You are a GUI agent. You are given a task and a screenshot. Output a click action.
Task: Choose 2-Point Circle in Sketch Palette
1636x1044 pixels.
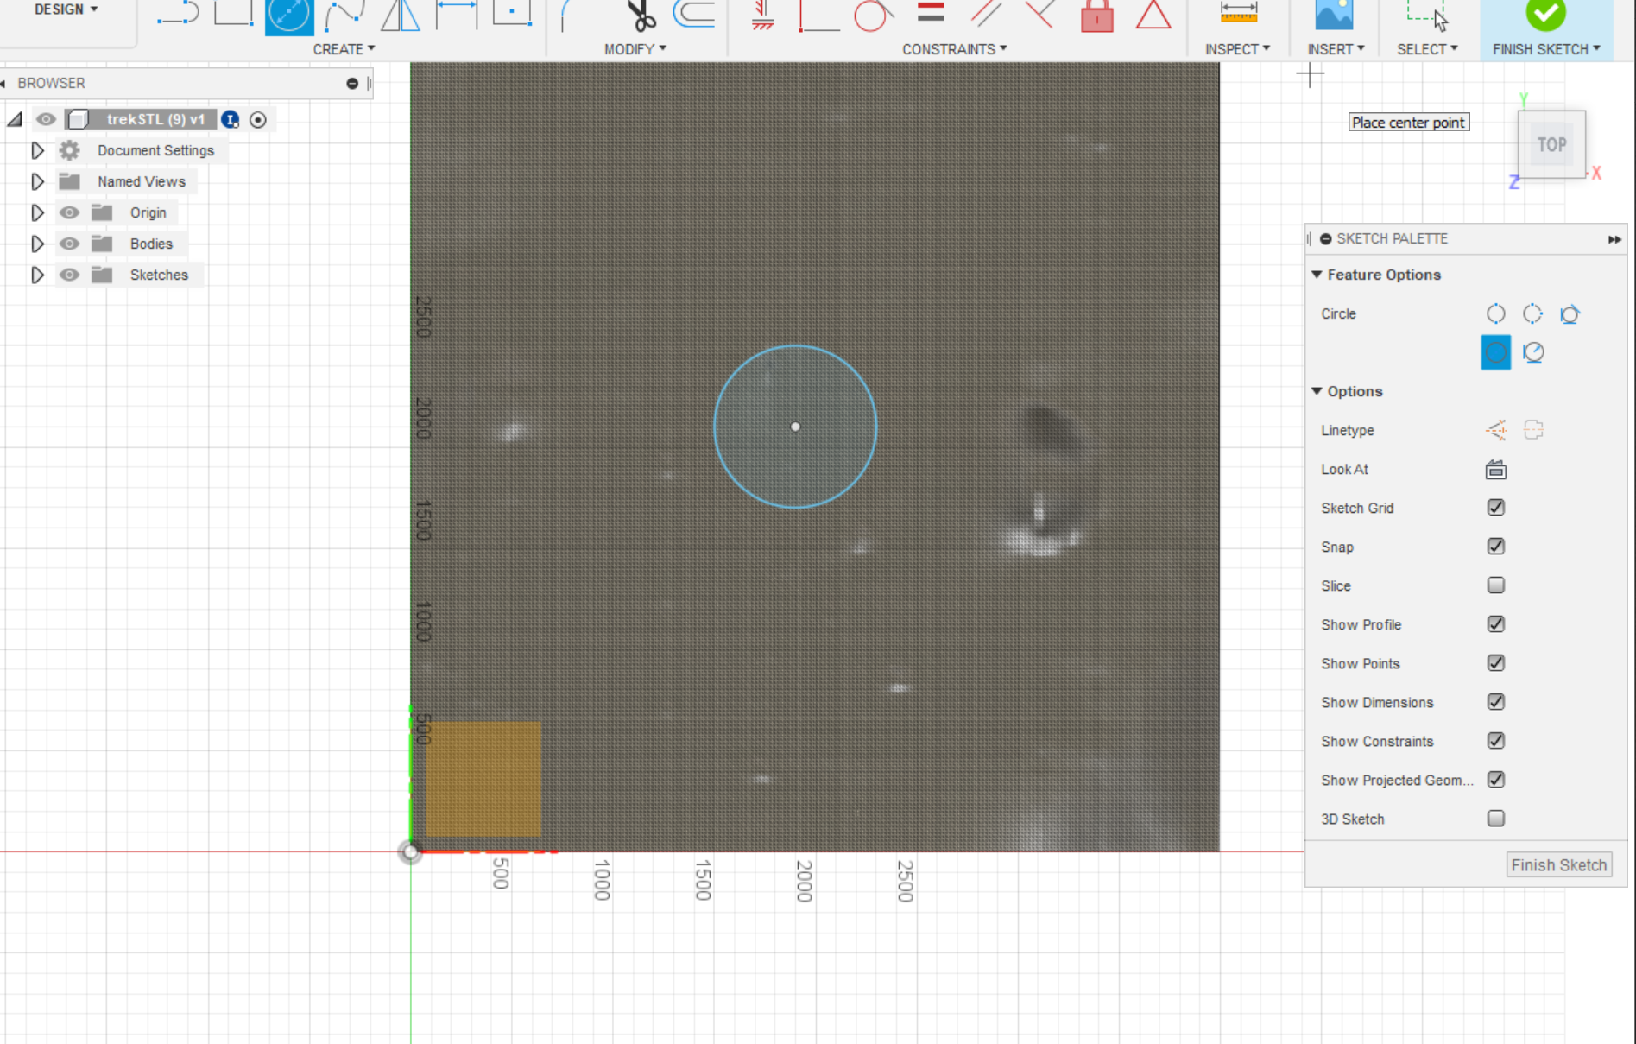pos(1496,313)
